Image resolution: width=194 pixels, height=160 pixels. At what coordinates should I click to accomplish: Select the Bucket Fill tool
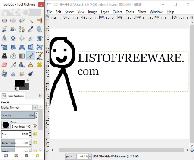[13, 56]
